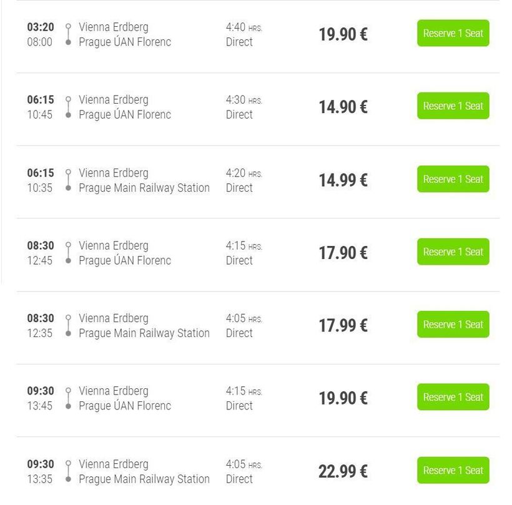Viewport: 512px width, 505px height.
Task: Reserve seat on 06:15 bus arriving 10:45
Action: point(453,106)
